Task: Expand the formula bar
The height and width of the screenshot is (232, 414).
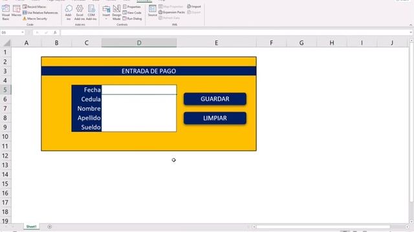Action: click(x=411, y=33)
